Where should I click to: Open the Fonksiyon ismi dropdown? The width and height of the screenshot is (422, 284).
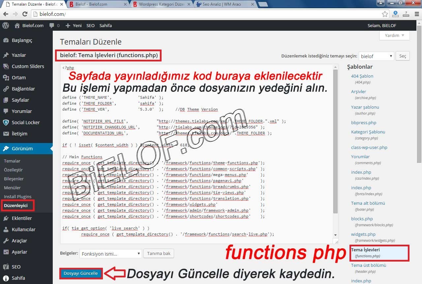pyautogui.click(x=110, y=254)
